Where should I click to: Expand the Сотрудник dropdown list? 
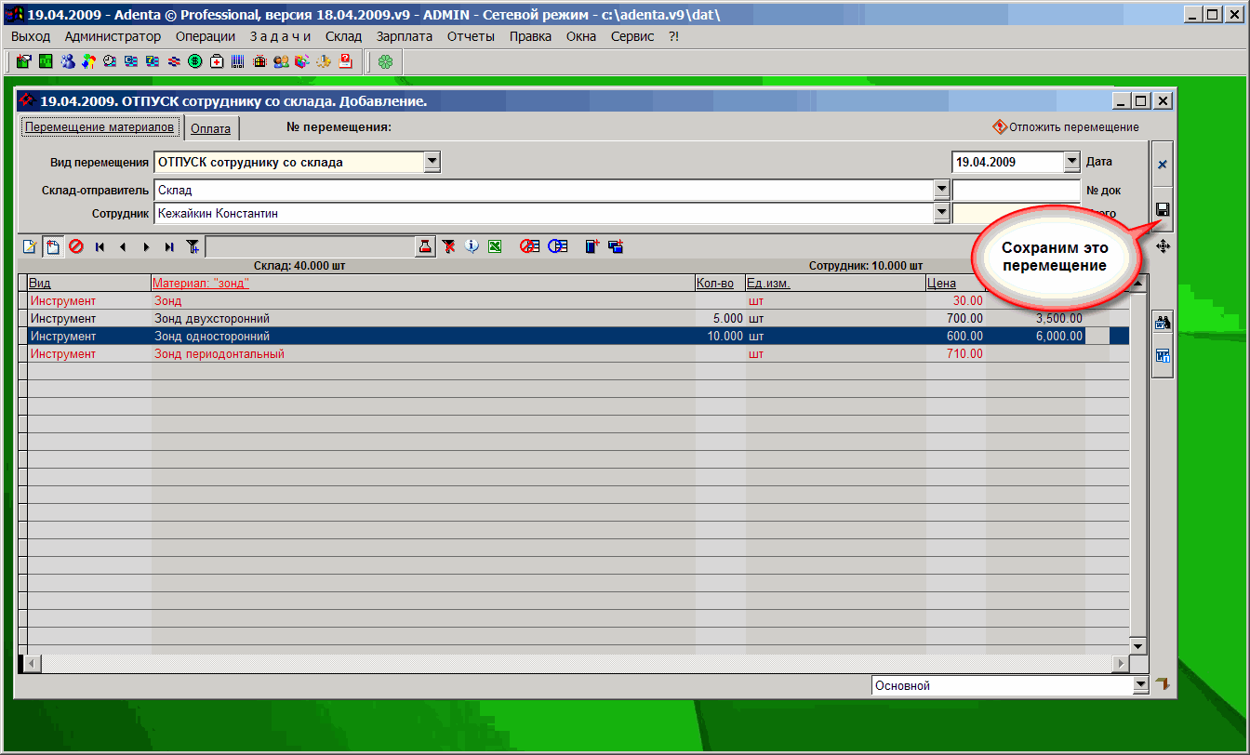pos(939,213)
